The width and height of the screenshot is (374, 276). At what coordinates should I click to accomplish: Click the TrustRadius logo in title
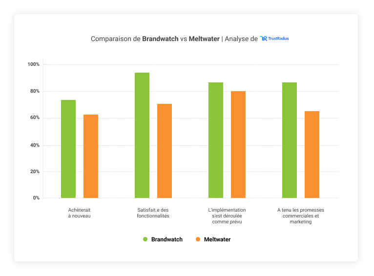pos(274,39)
